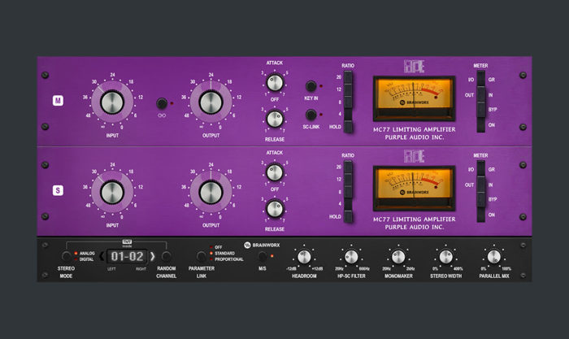Viewport: 569px width, 339px height.
Task: Click the STEREO WIDTH knob
Action: pyautogui.click(x=446, y=257)
